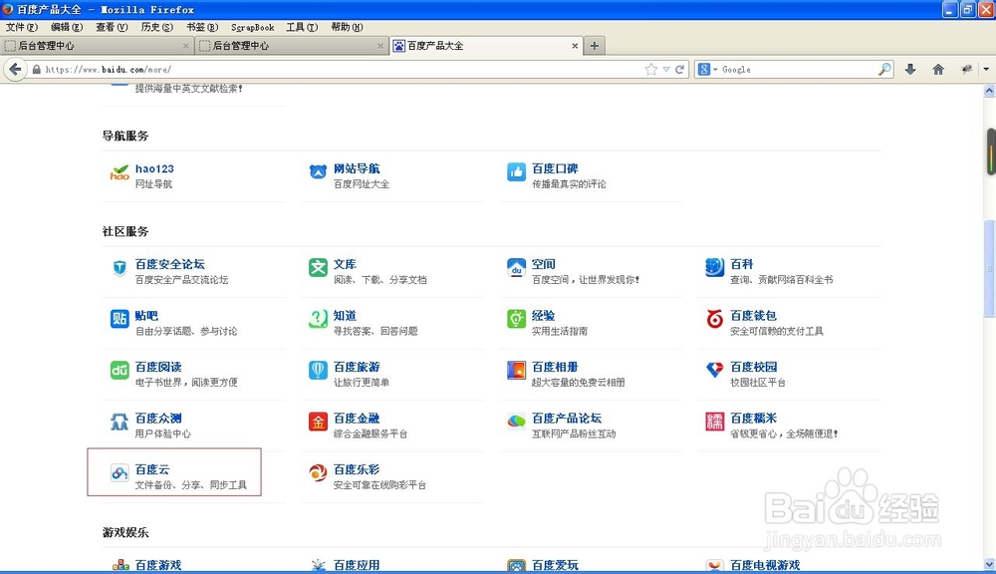This screenshot has height=574, width=996.
Task: Open the 历史 menu
Action: coord(157,27)
